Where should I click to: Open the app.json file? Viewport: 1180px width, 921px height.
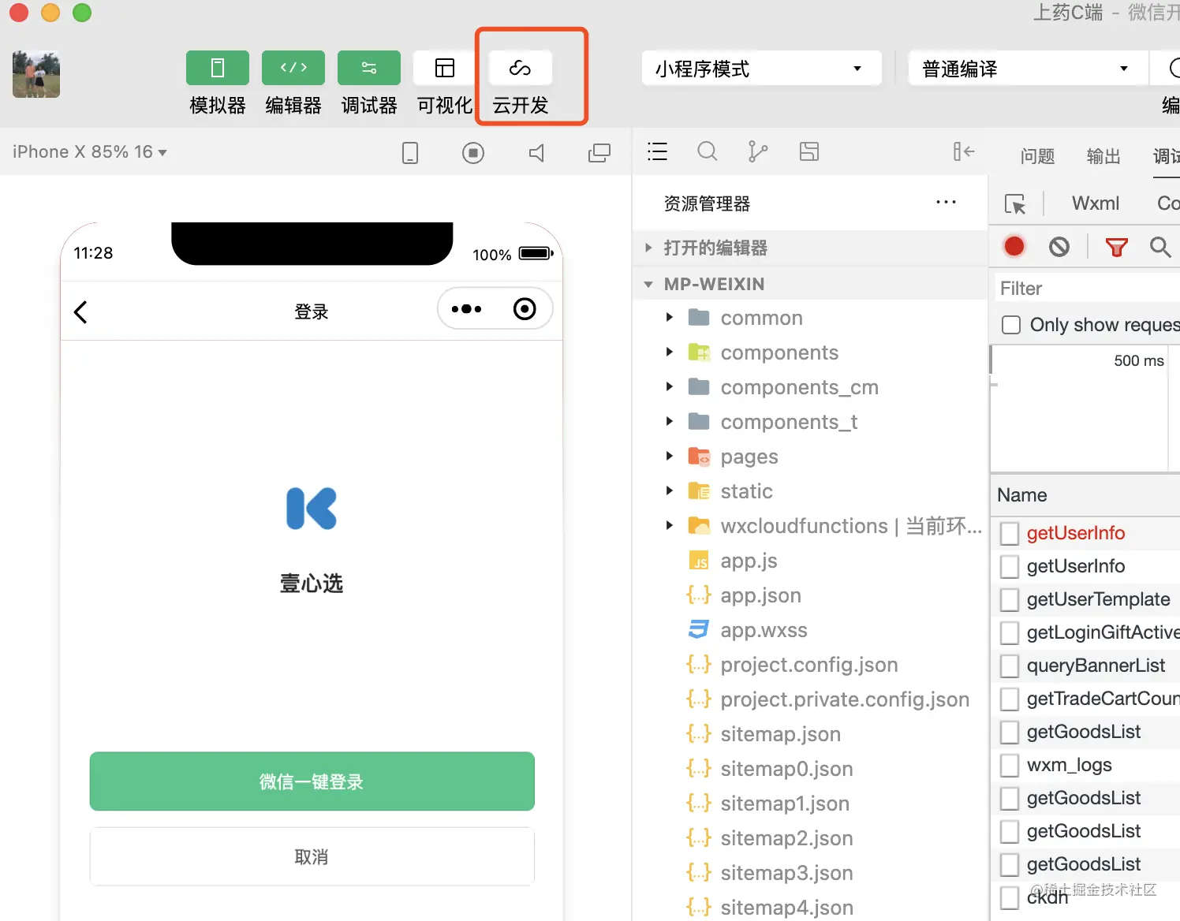click(x=760, y=595)
